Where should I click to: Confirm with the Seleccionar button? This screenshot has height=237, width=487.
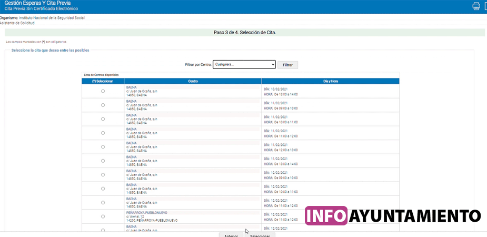pos(260,235)
